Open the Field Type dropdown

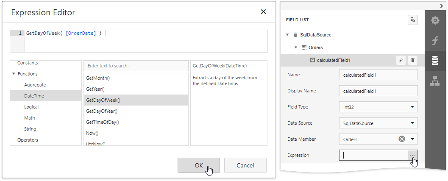pyautogui.click(x=412, y=107)
